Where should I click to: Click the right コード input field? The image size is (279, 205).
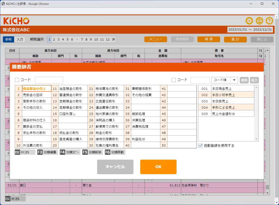200,80
